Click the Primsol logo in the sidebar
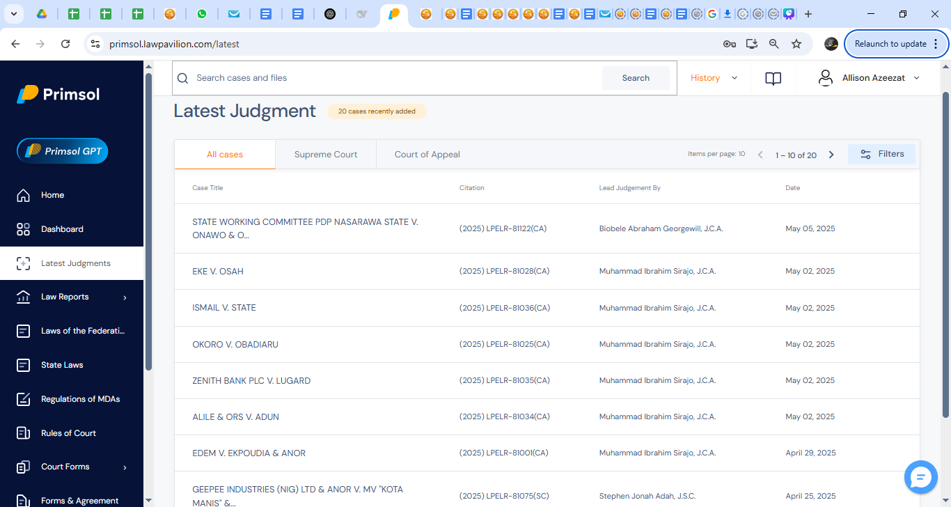Screen dimensions: 951x507 tap(58, 94)
